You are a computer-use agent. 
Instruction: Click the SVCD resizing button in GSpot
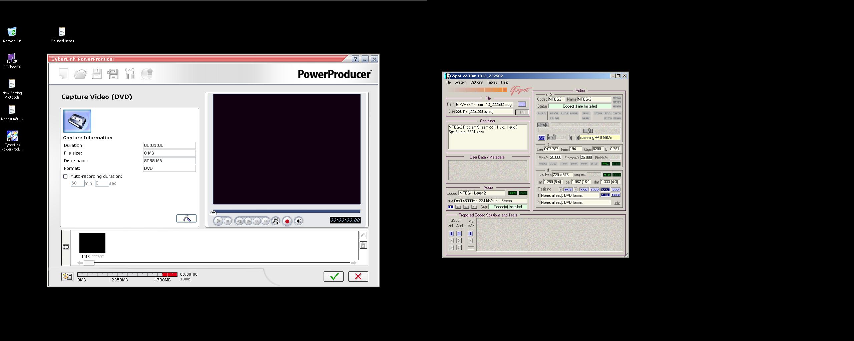(x=594, y=189)
